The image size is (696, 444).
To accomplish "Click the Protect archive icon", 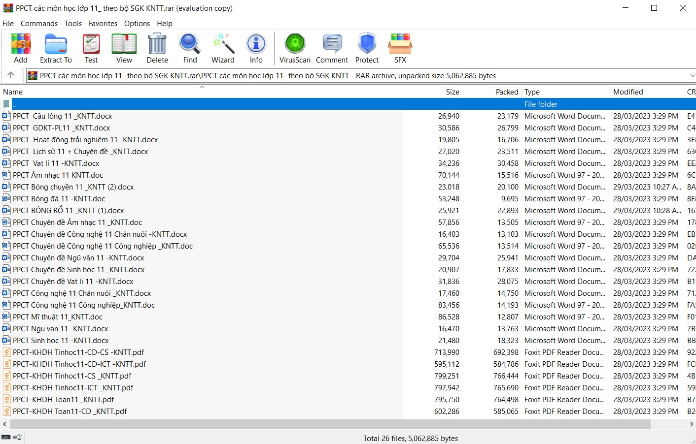I will point(367,48).
